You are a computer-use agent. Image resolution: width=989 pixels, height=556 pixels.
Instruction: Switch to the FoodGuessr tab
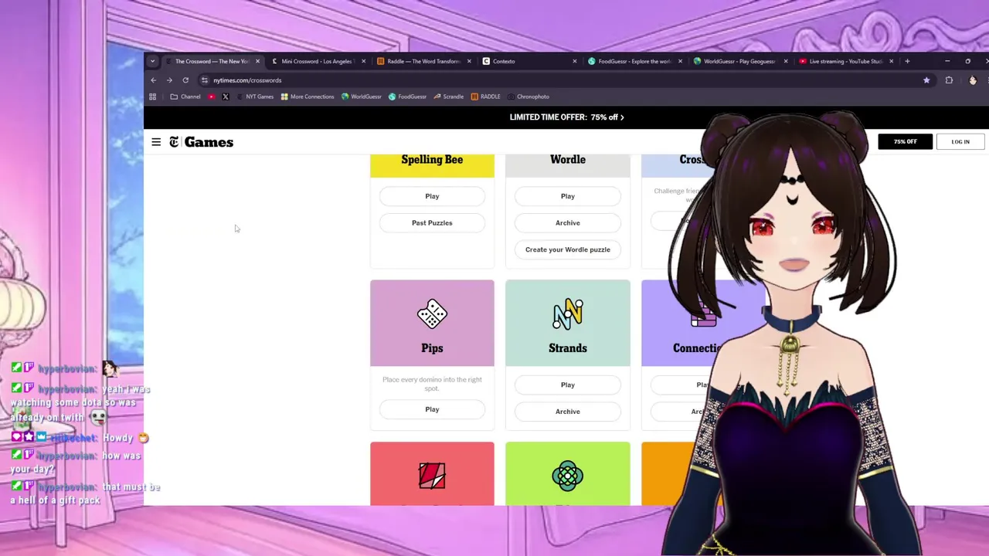634,61
